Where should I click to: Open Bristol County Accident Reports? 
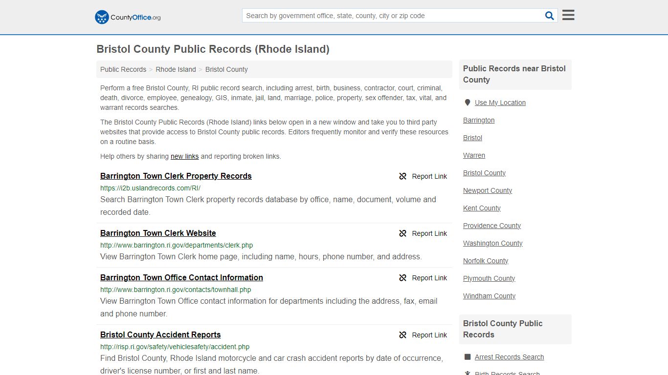tap(160, 334)
